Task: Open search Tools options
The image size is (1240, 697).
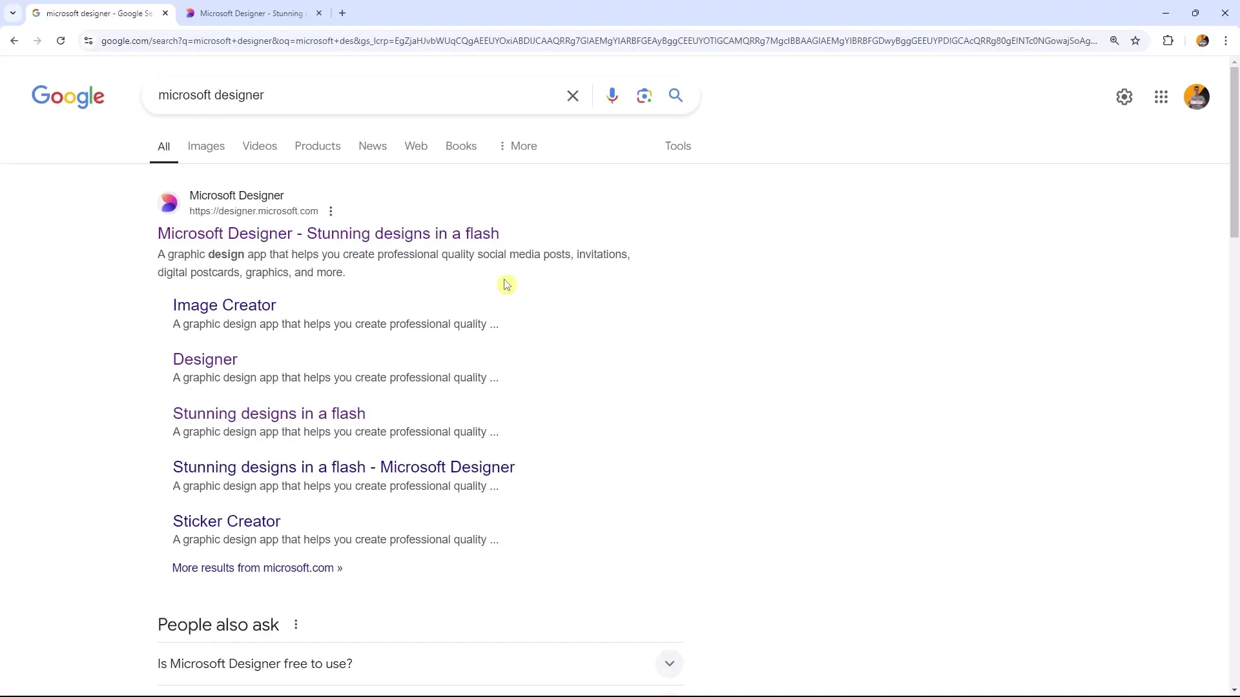Action: [x=678, y=146]
